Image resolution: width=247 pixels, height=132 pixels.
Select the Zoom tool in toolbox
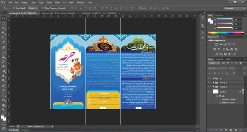(3, 110)
